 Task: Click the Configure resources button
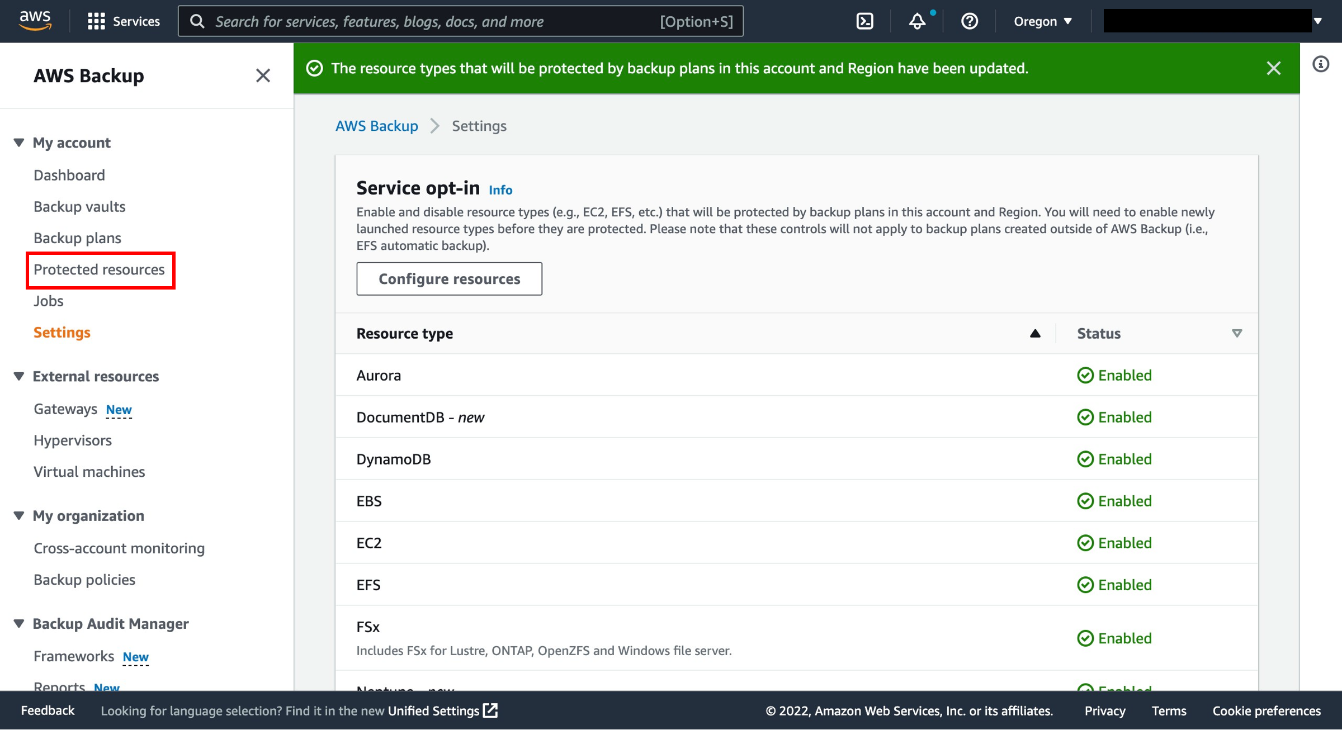pos(449,278)
